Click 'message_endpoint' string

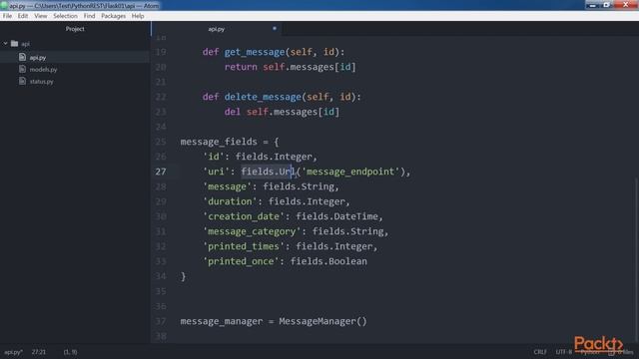click(x=350, y=172)
